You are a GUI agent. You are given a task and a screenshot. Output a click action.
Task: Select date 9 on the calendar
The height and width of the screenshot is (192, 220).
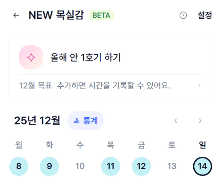click(49, 166)
